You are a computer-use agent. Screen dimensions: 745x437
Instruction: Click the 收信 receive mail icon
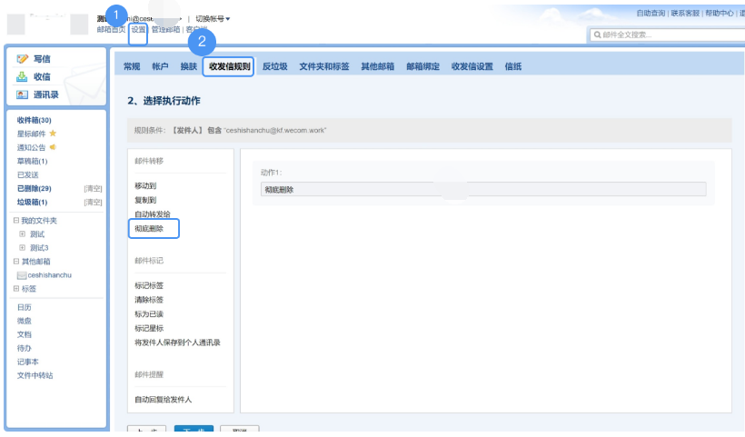click(x=23, y=77)
